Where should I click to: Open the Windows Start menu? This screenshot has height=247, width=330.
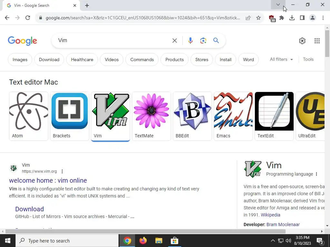tap(8, 241)
